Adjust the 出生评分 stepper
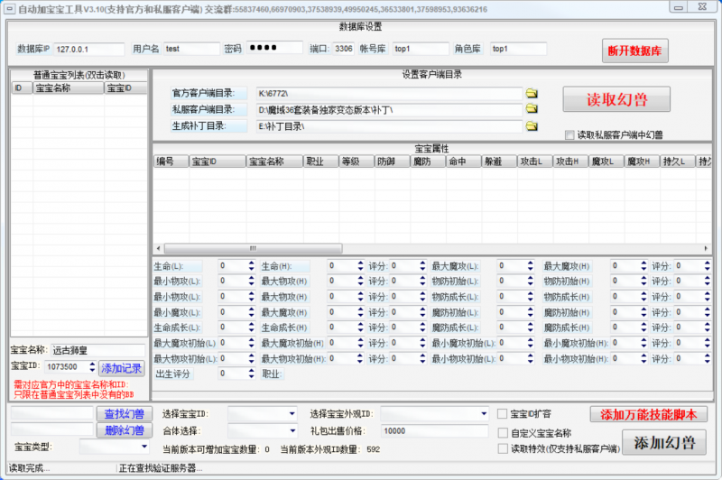The width and height of the screenshot is (722, 480). pyautogui.click(x=251, y=374)
